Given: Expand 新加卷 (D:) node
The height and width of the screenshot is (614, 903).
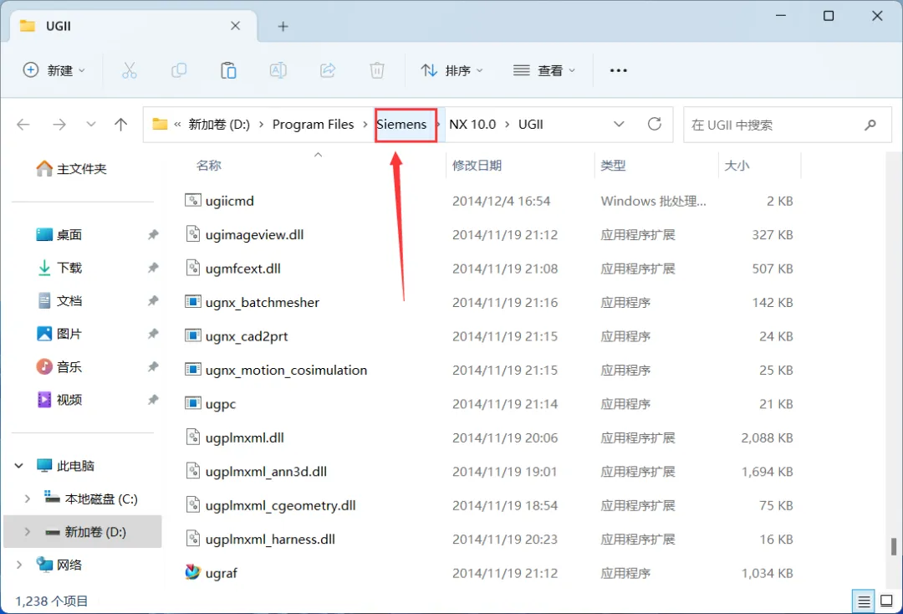Looking at the screenshot, I should pos(27,532).
